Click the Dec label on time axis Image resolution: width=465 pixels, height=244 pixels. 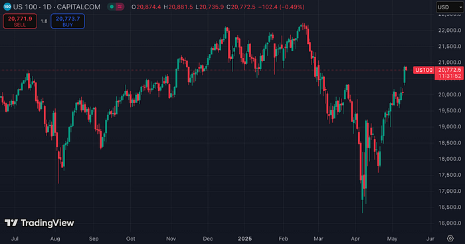208,239
